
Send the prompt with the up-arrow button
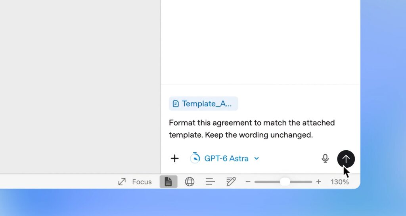(x=346, y=159)
